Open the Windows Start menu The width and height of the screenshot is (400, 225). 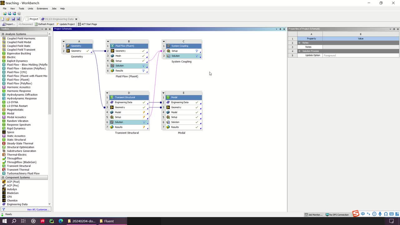(5, 221)
